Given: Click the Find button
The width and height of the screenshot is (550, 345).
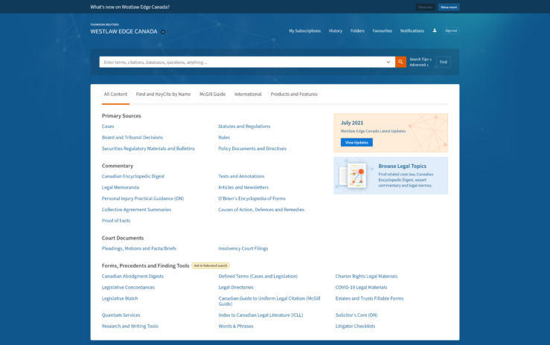Looking at the screenshot, I should [x=444, y=62].
